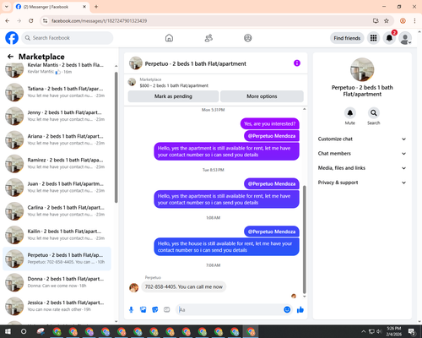
Task: Click the Facebook logo icon
Action: tap(12, 38)
